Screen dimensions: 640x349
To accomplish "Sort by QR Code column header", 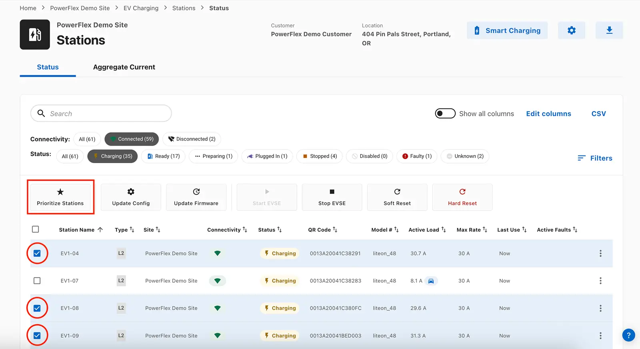I will pos(323,230).
